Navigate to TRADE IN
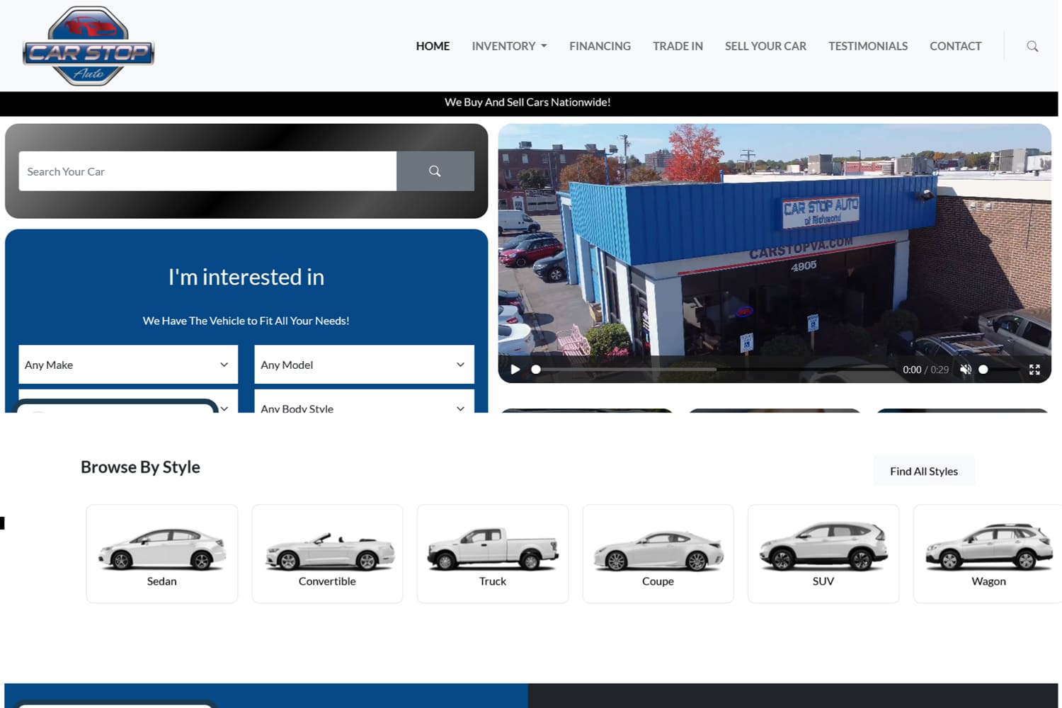The height and width of the screenshot is (708, 1062). 678,46
